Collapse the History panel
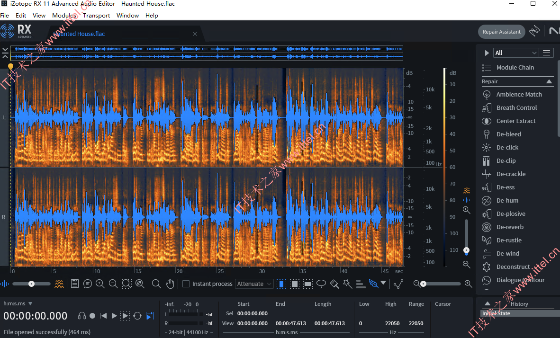This screenshot has height=338, width=560. [x=487, y=304]
